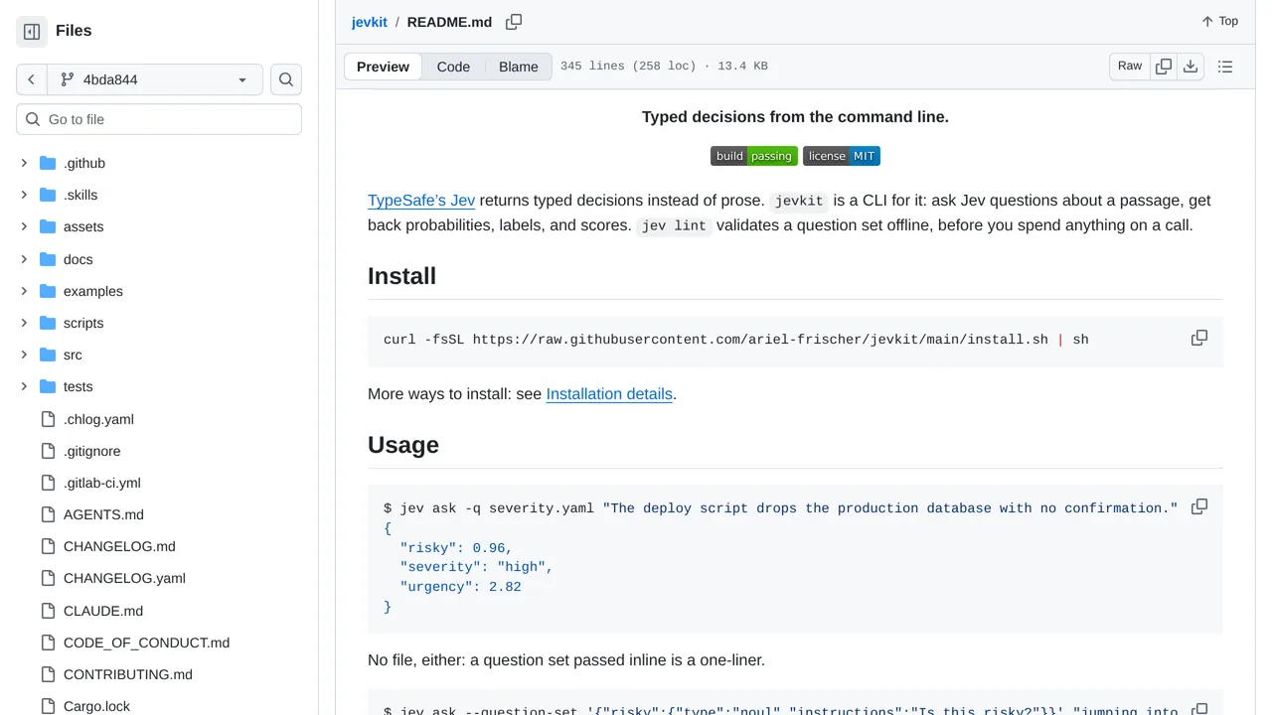Viewport: 1272px width, 715px height.
Task: Open the document outline list
Action: point(1225,67)
